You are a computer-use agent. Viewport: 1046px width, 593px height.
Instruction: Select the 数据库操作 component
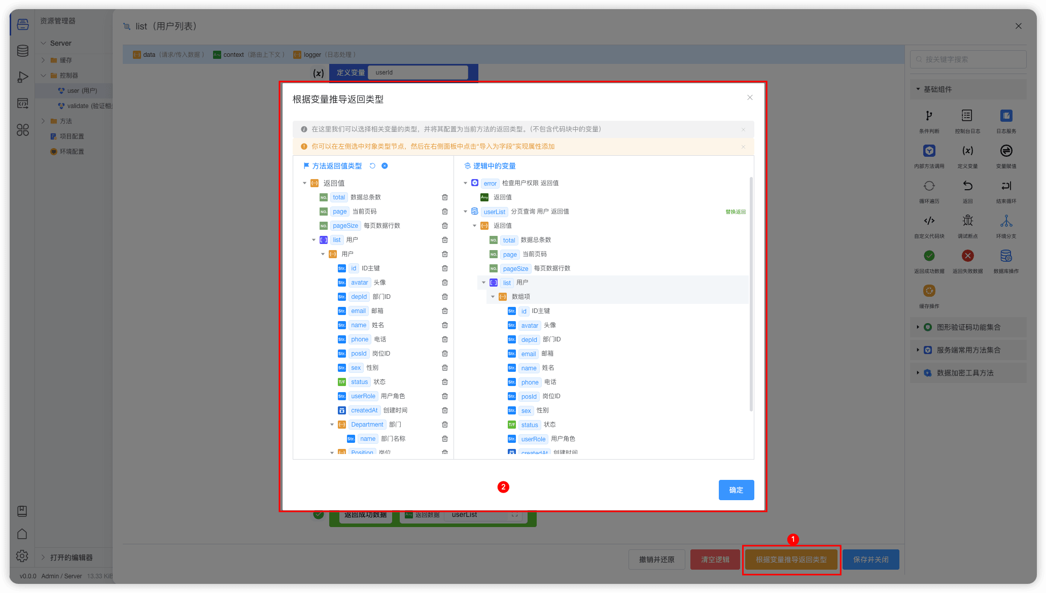1006,262
